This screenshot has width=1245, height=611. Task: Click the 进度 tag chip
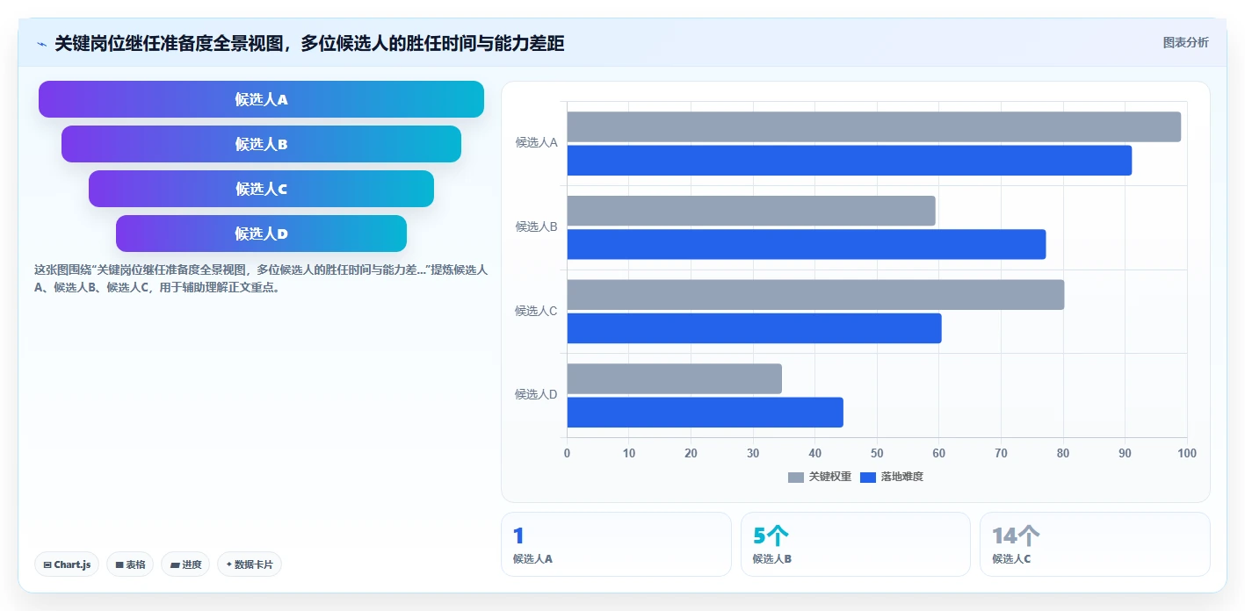click(x=185, y=564)
